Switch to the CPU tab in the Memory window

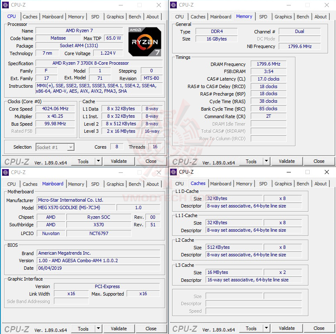point(179,17)
